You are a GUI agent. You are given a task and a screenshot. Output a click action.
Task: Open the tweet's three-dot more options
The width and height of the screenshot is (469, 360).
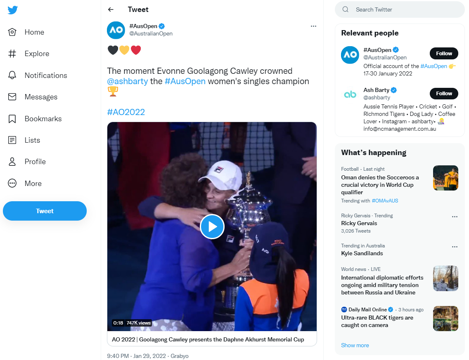tap(313, 26)
